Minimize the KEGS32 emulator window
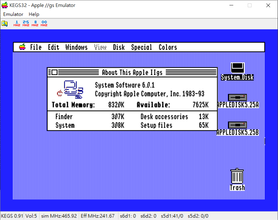Viewport: 278px width, 220px height. pos(231,5)
